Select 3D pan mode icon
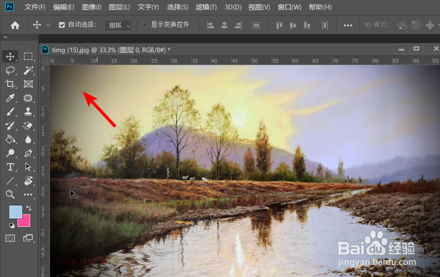 (430, 25)
